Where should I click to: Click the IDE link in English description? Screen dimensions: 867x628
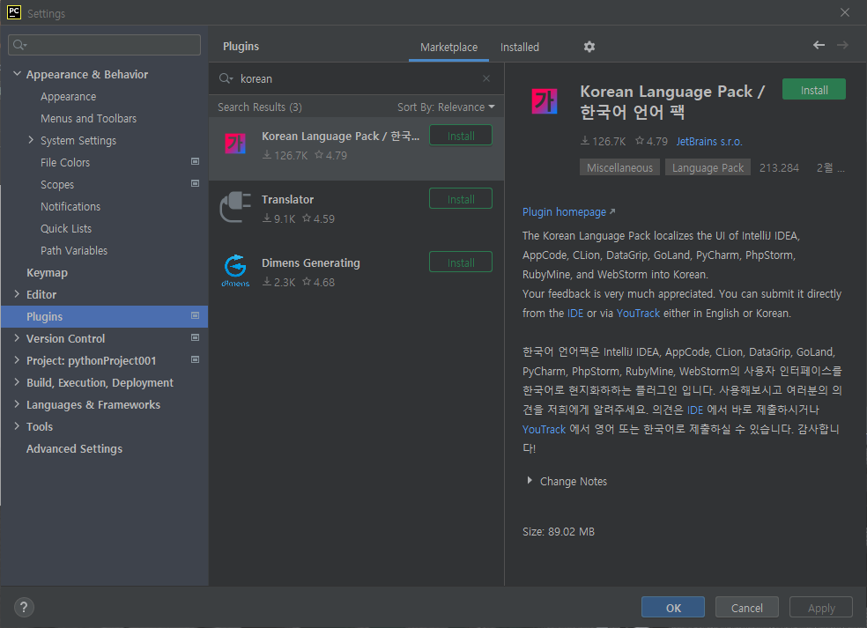pyautogui.click(x=575, y=314)
